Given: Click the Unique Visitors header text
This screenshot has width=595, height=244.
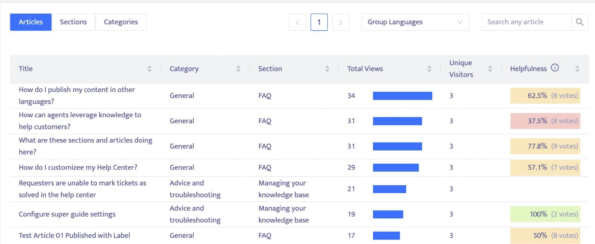Looking at the screenshot, I should pos(461,69).
